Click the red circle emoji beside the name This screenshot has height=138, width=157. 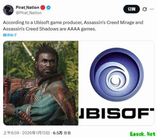[43, 7]
